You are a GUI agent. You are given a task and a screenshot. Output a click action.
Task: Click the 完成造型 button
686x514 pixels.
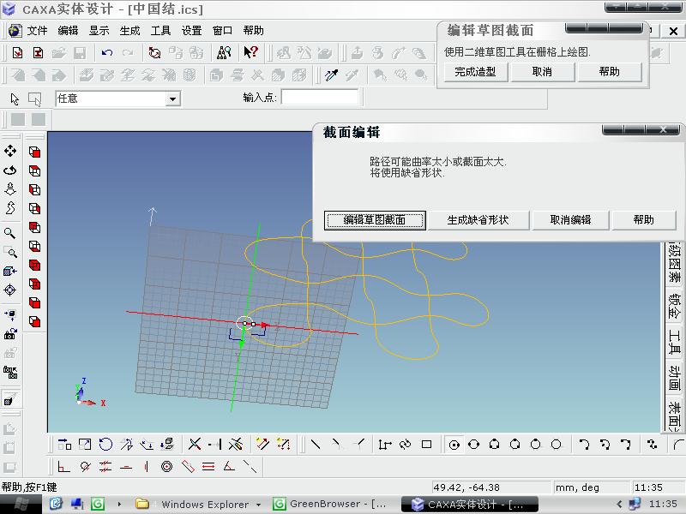pos(475,72)
